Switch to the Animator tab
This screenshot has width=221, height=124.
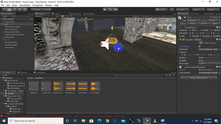pyautogui.click(x=89, y=14)
